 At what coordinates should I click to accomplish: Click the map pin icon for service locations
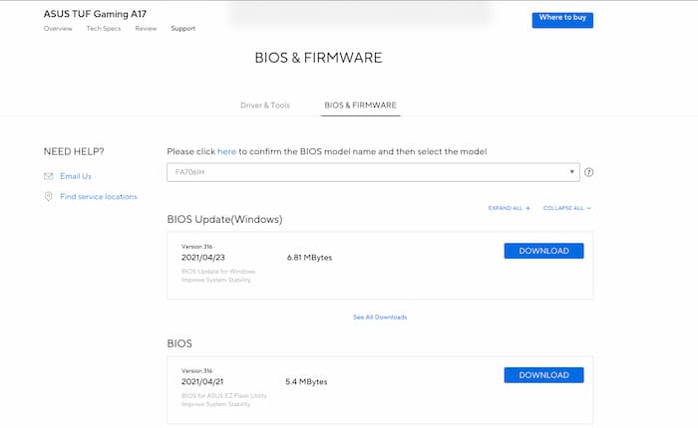(x=49, y=197)
